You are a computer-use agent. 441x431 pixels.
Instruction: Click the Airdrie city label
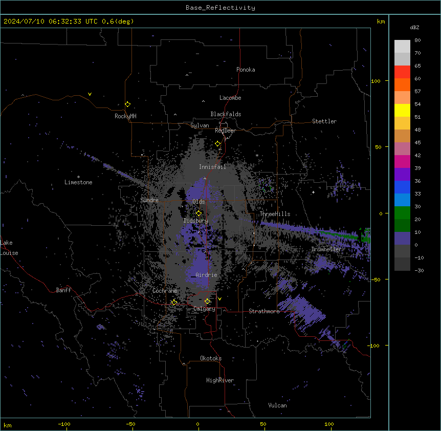pos(206,275)
